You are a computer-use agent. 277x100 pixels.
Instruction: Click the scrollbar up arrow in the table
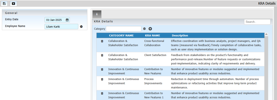[266, 34]
